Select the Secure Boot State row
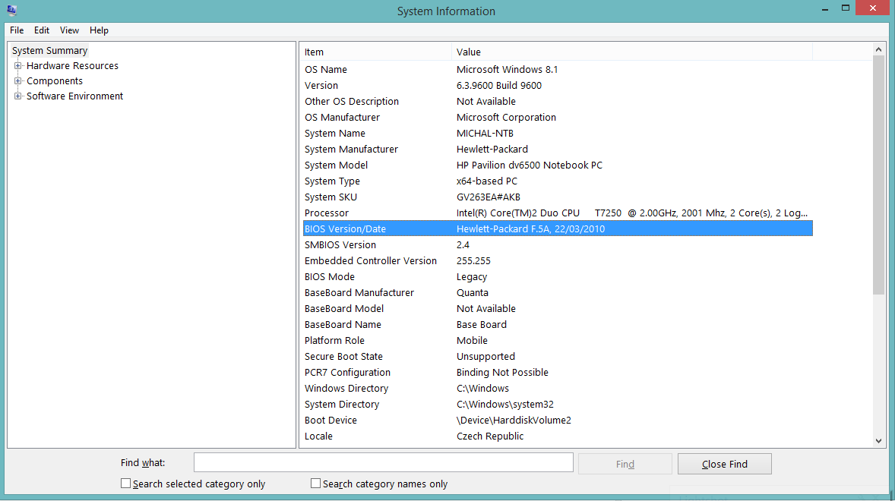Viewport: 895px width, 501px height. click(558, 357)
